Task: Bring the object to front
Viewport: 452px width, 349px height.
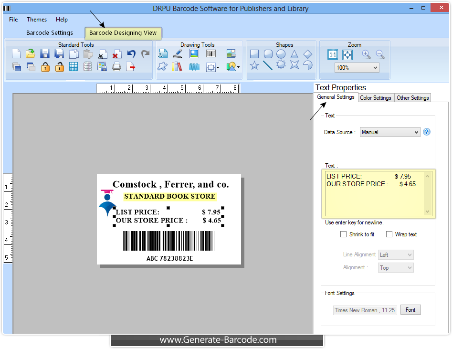Action: click(16, 67)
